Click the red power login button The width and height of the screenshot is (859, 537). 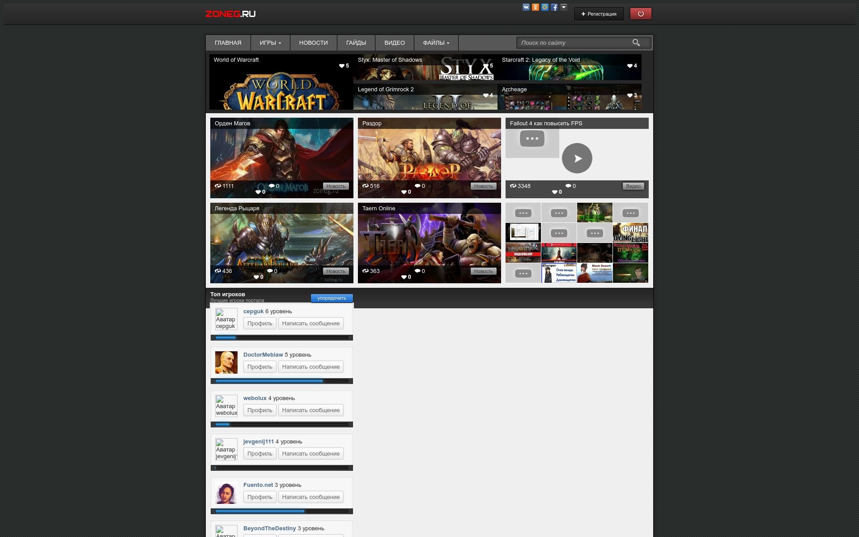(x=641, y=14)
